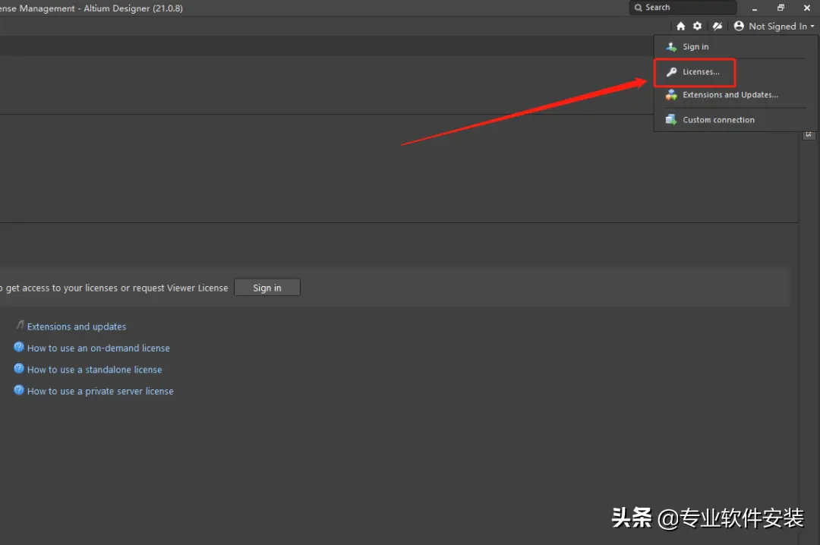Open How to use a standalone license
Image resolution: width=820 pixels, height=545 pixels.
click(x=95, y=369)
